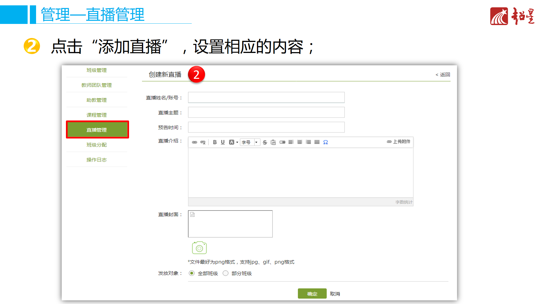
Task: Click the 直播主题 input field
Action: 266,112
